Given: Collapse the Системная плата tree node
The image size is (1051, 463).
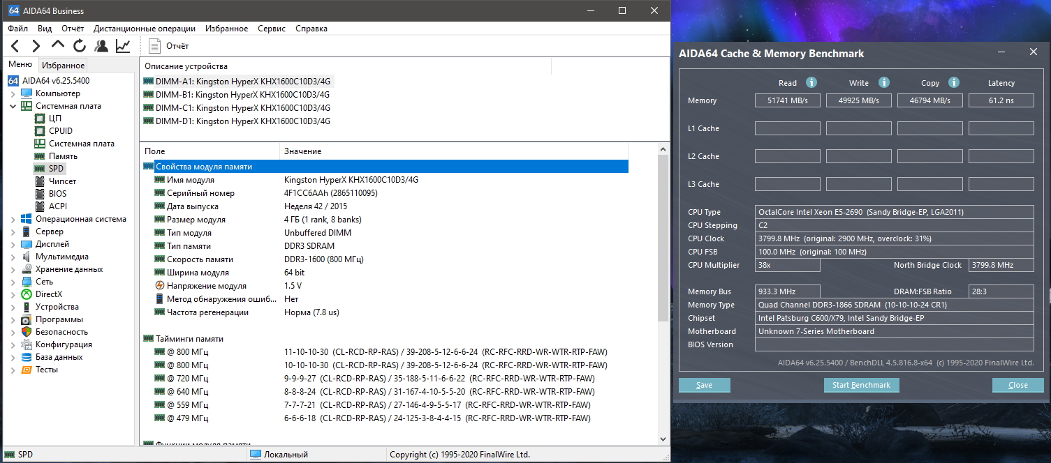Looking at the screenshot, I should 13,106.
